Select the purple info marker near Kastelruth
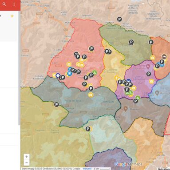The image size is (170, 170). pyautogui.click(x=58, y=75)
